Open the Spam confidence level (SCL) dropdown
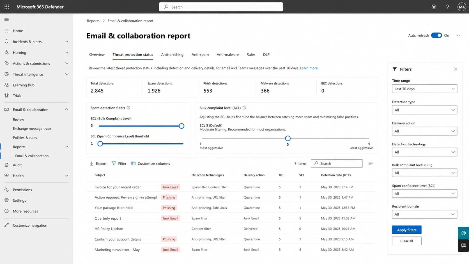Screen dimensions: 469x264 (x=424, y=194)
